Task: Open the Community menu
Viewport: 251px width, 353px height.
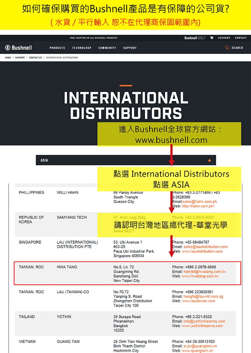Action: [x=107, y=48]
